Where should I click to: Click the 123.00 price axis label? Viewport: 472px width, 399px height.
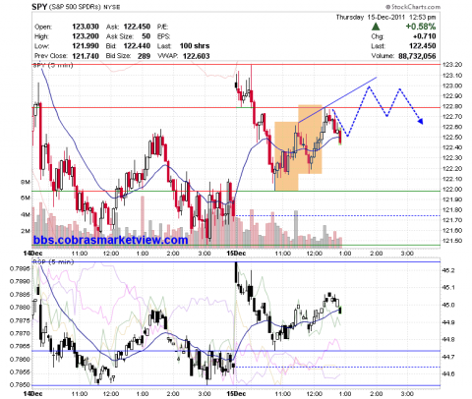click(452, 85)
